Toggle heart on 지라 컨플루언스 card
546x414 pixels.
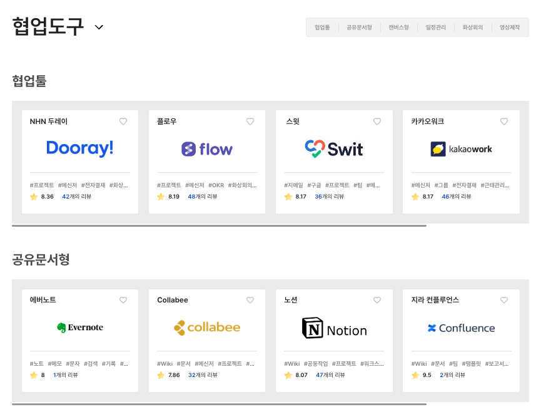pyautogui.click(x=504, y=301)
